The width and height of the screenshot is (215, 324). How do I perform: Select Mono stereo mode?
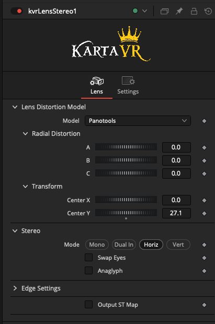pos(97,245)
